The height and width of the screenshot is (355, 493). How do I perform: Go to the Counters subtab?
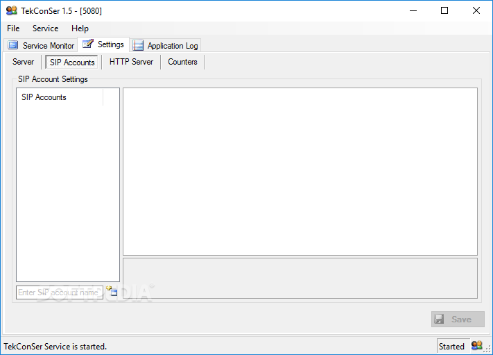(x=182, y=62)
